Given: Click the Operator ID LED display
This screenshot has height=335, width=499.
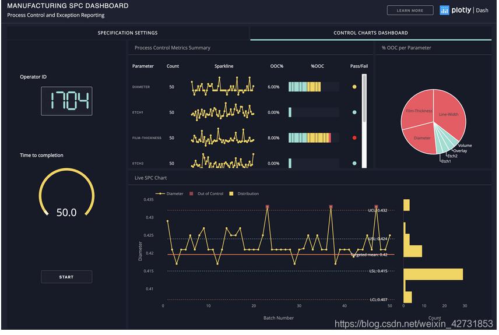Looking at the screenshot, I should click(x=66, y=101).
